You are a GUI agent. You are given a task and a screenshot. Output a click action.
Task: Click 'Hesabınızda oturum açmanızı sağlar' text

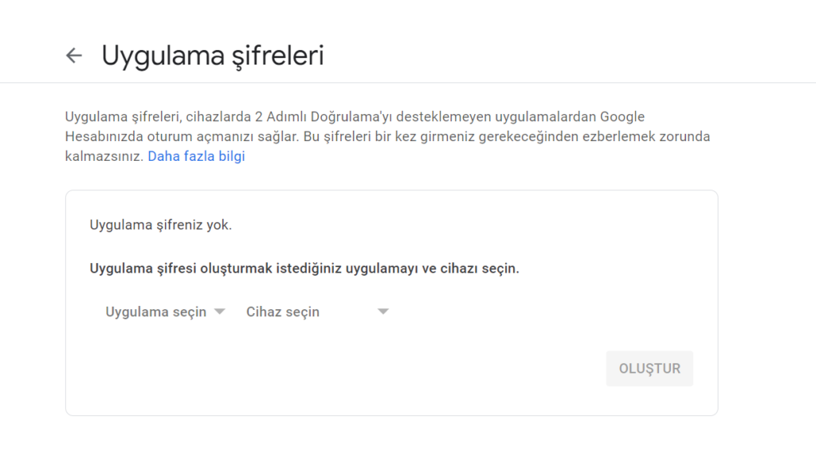(182, 137)
